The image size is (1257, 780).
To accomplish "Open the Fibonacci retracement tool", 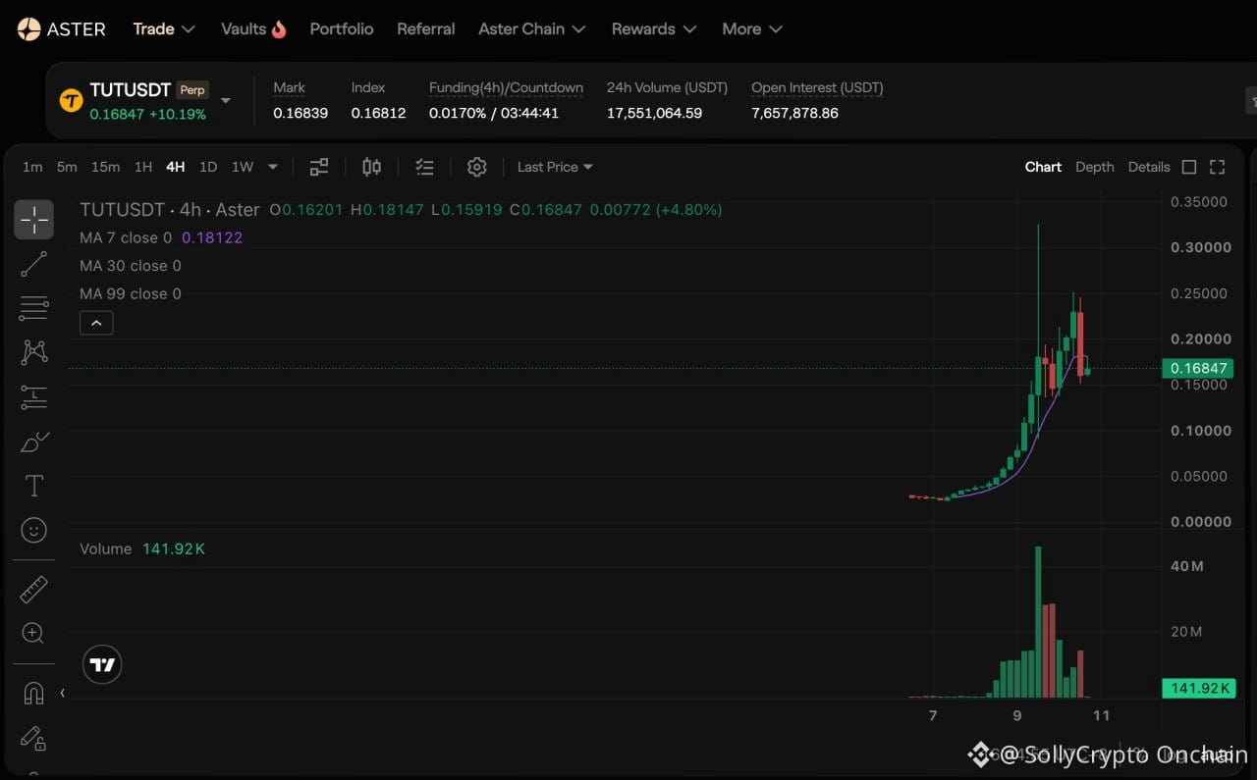I will [33, 308].
